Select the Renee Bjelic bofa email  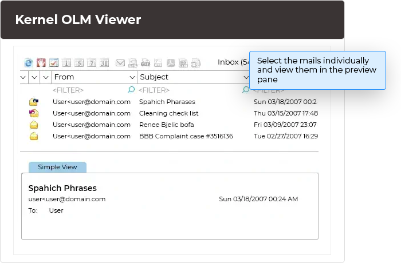tap(167, 125)
